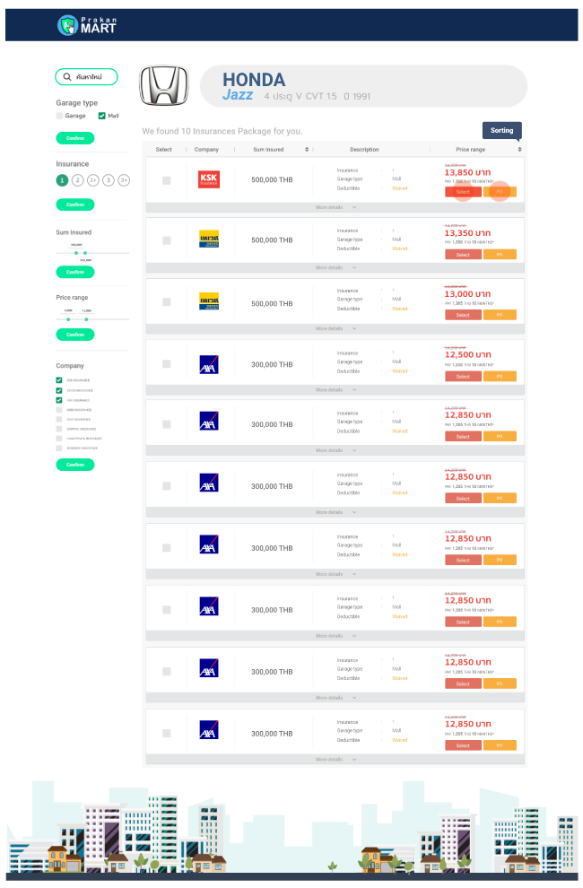Click the Prakan Mart logo
Image resolution: width=583 pixels, height=888 pixels.
click(87, 25)
